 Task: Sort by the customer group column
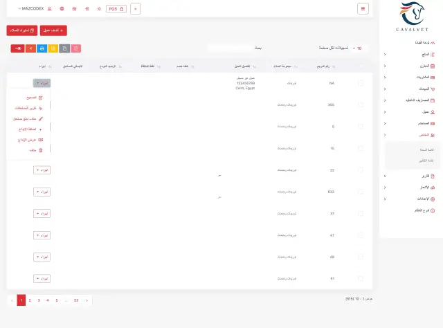(x=285, y=66)
